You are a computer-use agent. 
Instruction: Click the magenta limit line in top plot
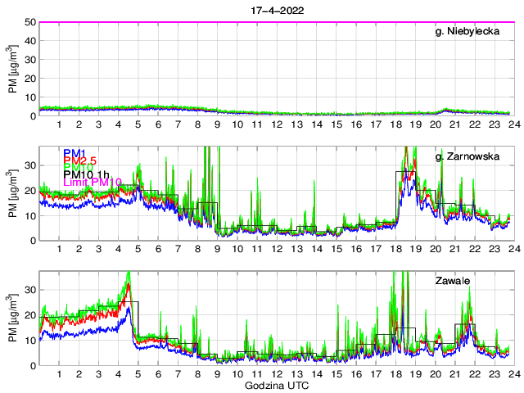(x=274, y=22)
